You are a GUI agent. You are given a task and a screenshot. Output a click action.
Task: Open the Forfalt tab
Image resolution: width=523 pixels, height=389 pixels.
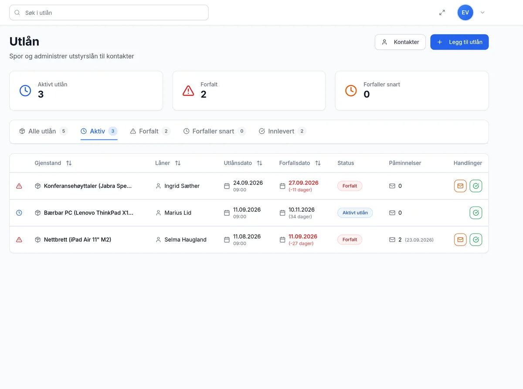point(150,131)
